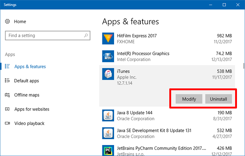
Task: Open the Home settings page
Action: tap(20, 22)
